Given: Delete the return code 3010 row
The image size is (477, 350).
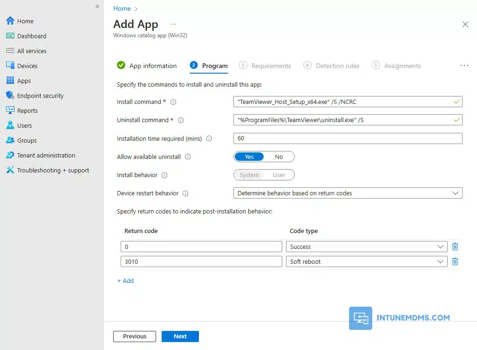Looking at the screenshot, I should 455,261.
